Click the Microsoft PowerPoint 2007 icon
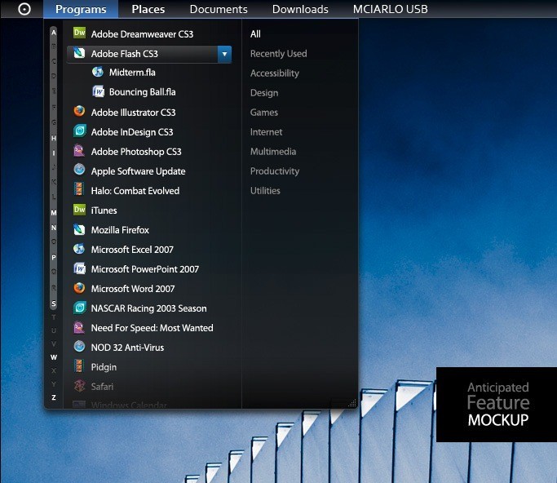 [x=79, y=268]
